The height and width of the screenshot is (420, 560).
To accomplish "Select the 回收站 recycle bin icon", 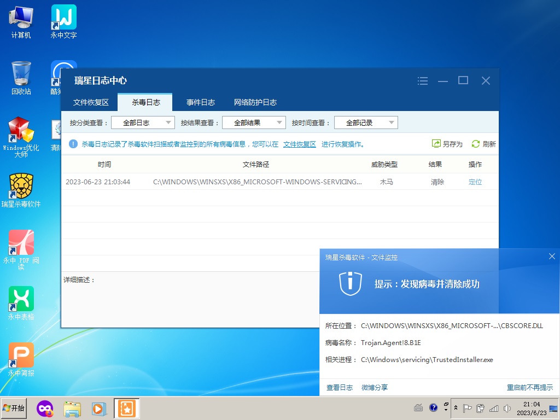I will coord(21,78).
